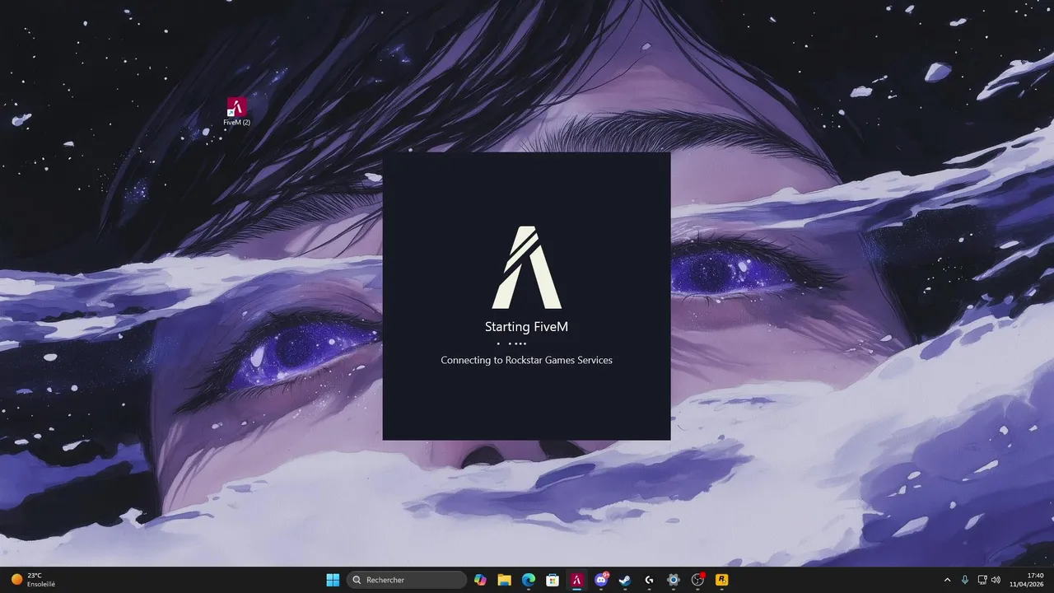The width and height of the screenshot is (1054, 593).
Task: Expand the hidden system tray icons chevron
Action: click(947, 580)
